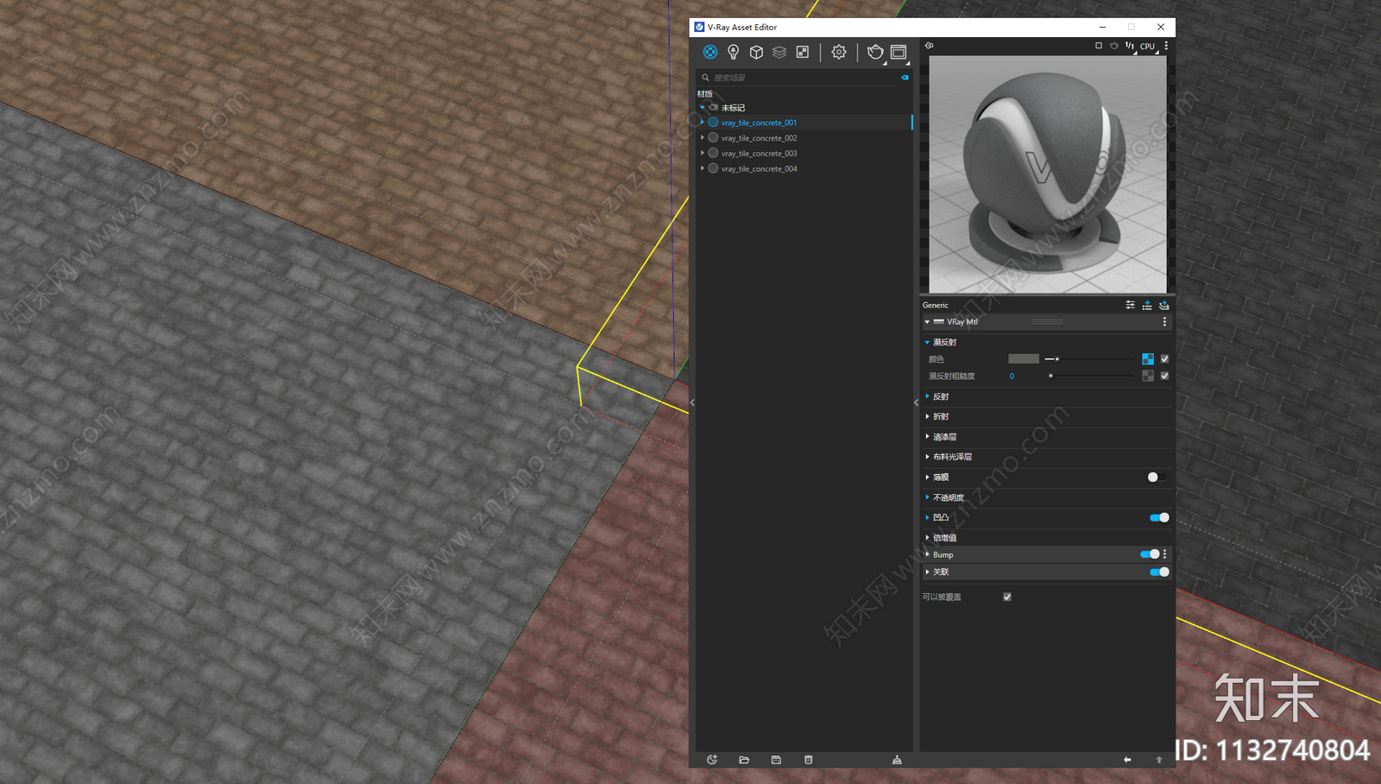The height and width of the screenshot is (784, 1381).
Task: Expand the 不透明度 section
Action: click(927, 497)
